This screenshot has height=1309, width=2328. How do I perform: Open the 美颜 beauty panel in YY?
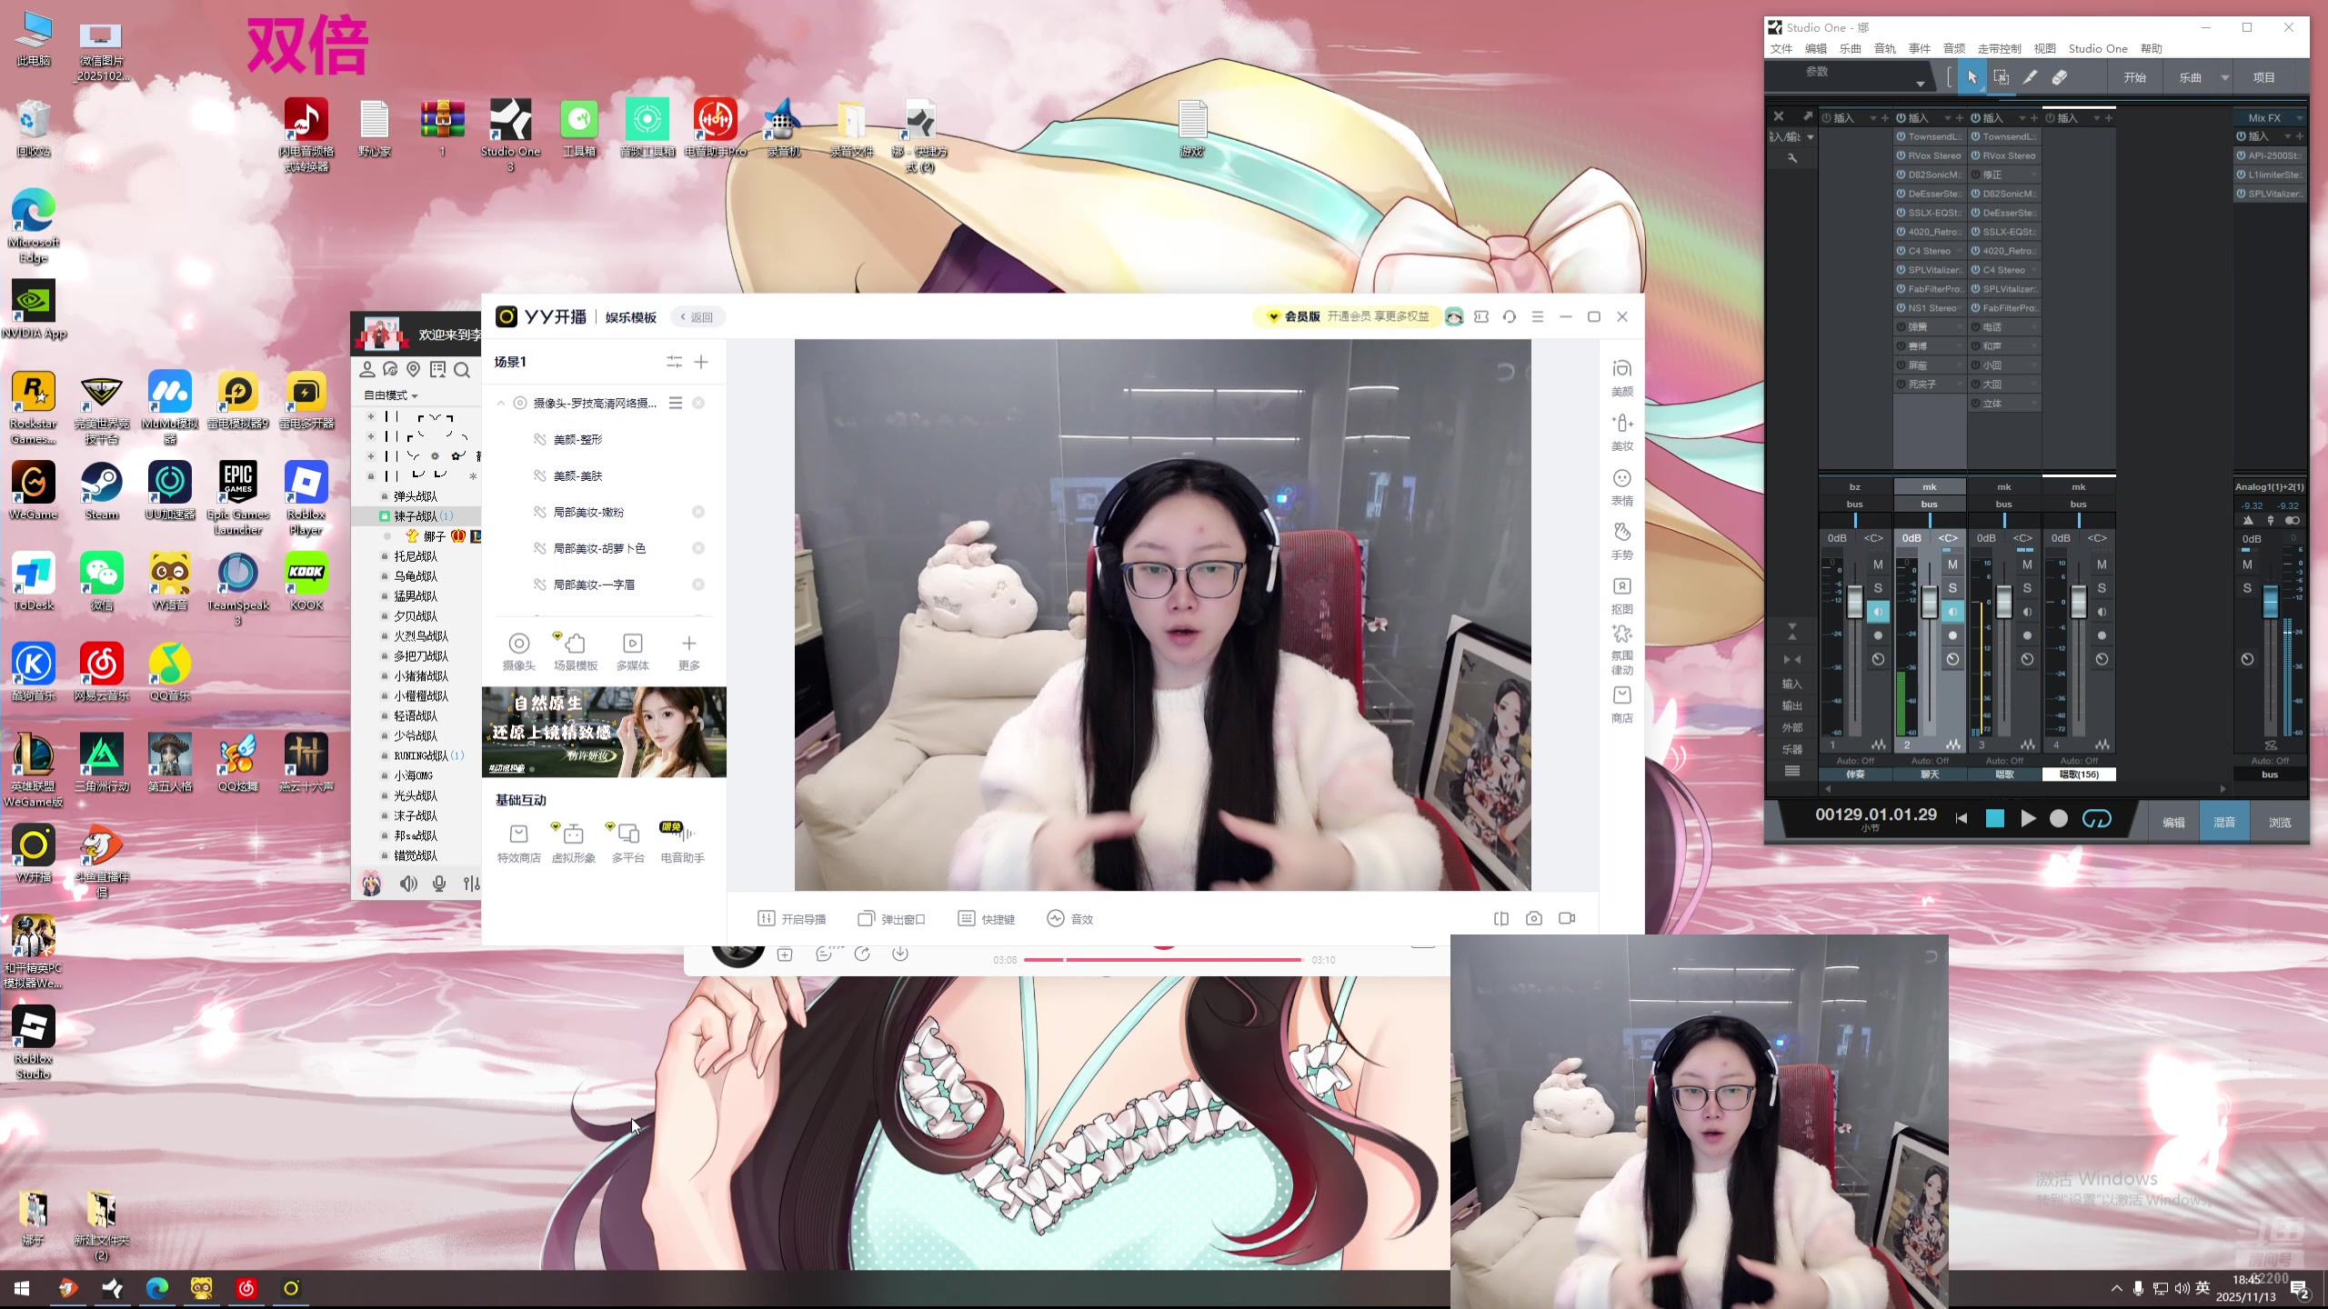1621,377
